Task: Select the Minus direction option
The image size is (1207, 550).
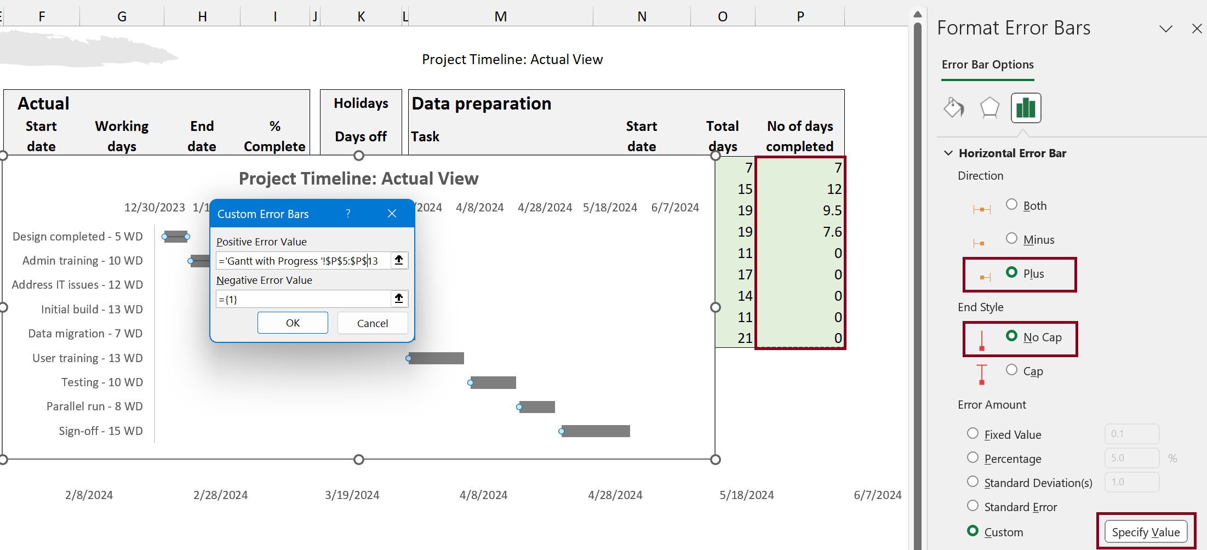Action: pos(1011,239)
